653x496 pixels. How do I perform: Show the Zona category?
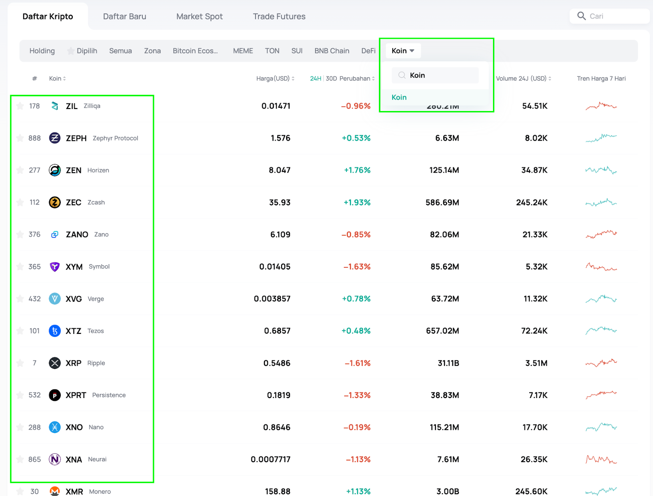152,51
